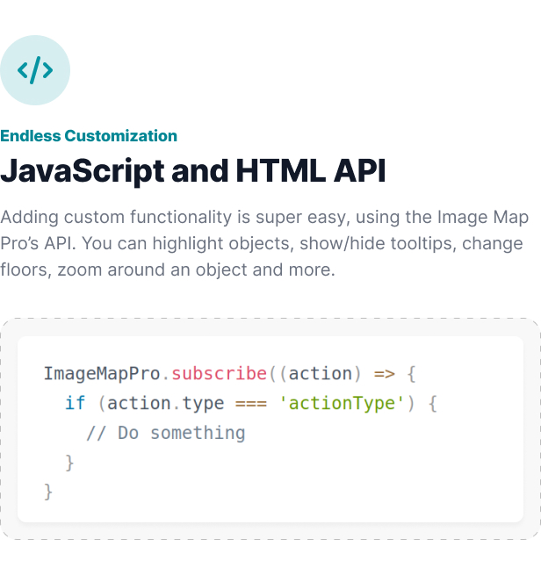This screenshot has width=541, height=575.
Task: Click the (action) parameter in the code
Action: (x=321, y=374)
